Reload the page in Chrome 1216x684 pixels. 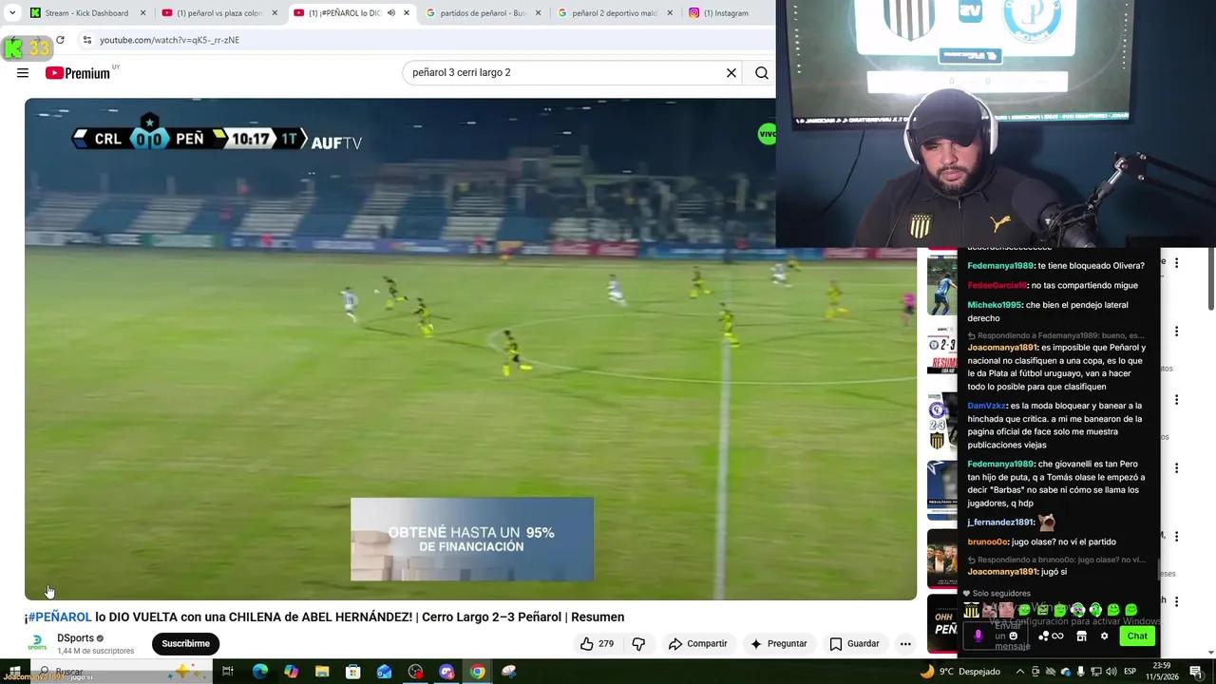point(60,40)
